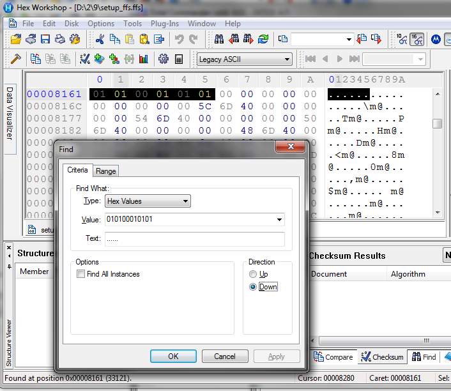
Task: Open the Options menu
Action: [101, 23]
